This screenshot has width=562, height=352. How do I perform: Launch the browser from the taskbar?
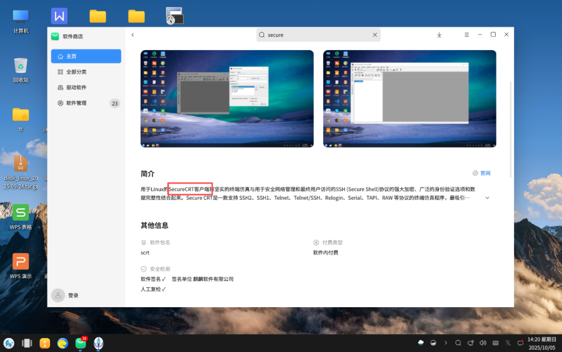(x=63, y=343)
